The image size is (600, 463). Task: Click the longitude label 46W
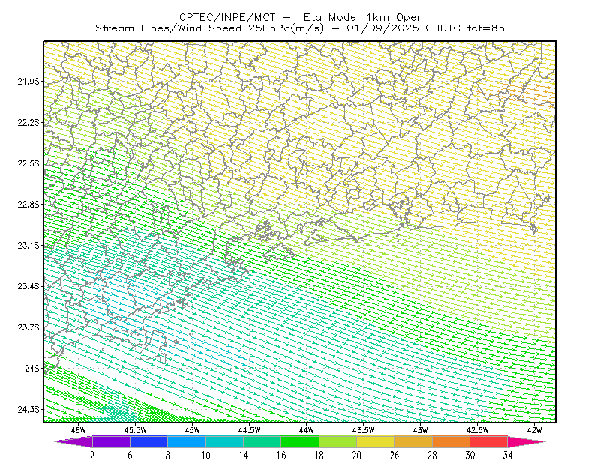(x=79, y=430)
